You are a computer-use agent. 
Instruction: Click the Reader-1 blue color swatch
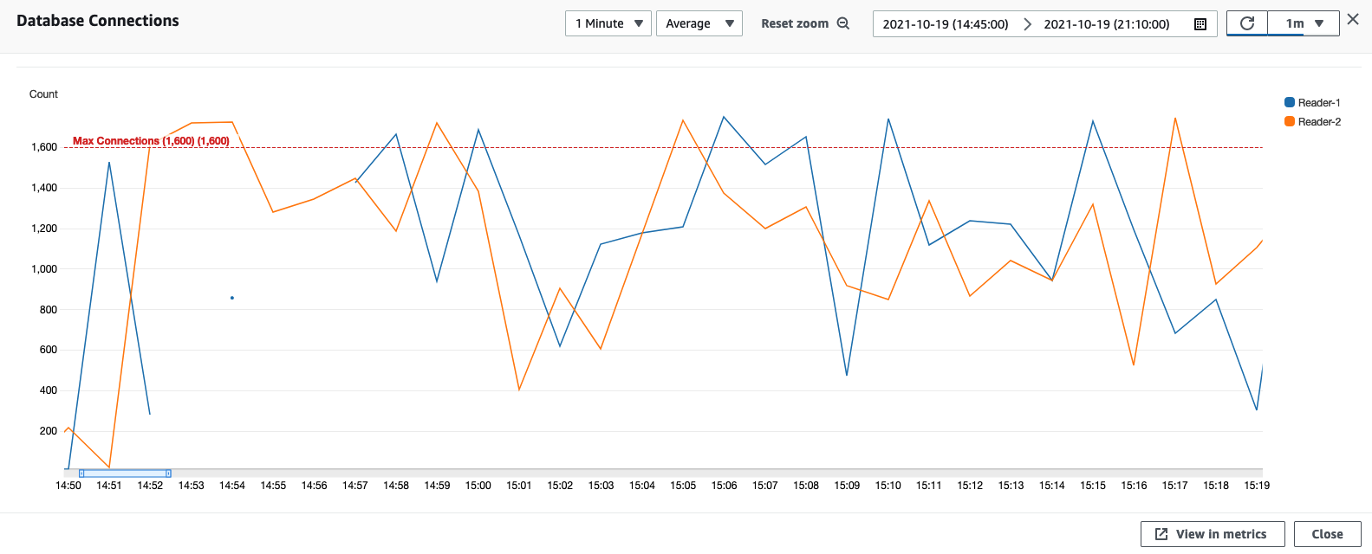point(1290,102)
